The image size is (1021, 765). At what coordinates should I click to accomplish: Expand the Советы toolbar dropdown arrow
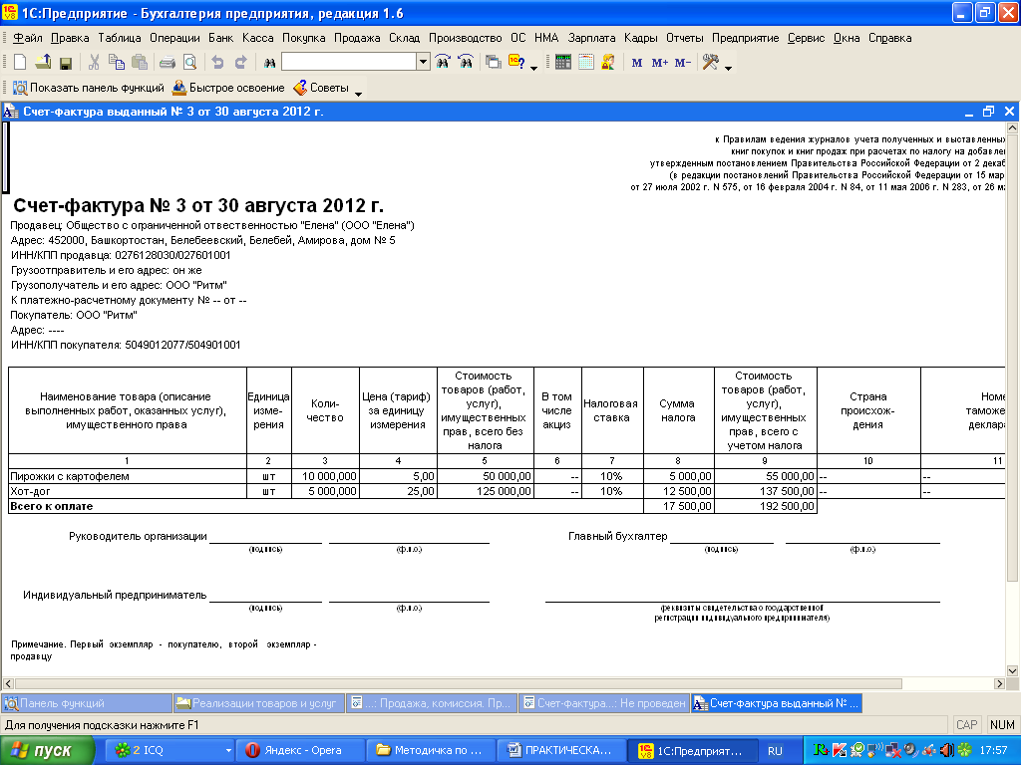pos(358,94)
